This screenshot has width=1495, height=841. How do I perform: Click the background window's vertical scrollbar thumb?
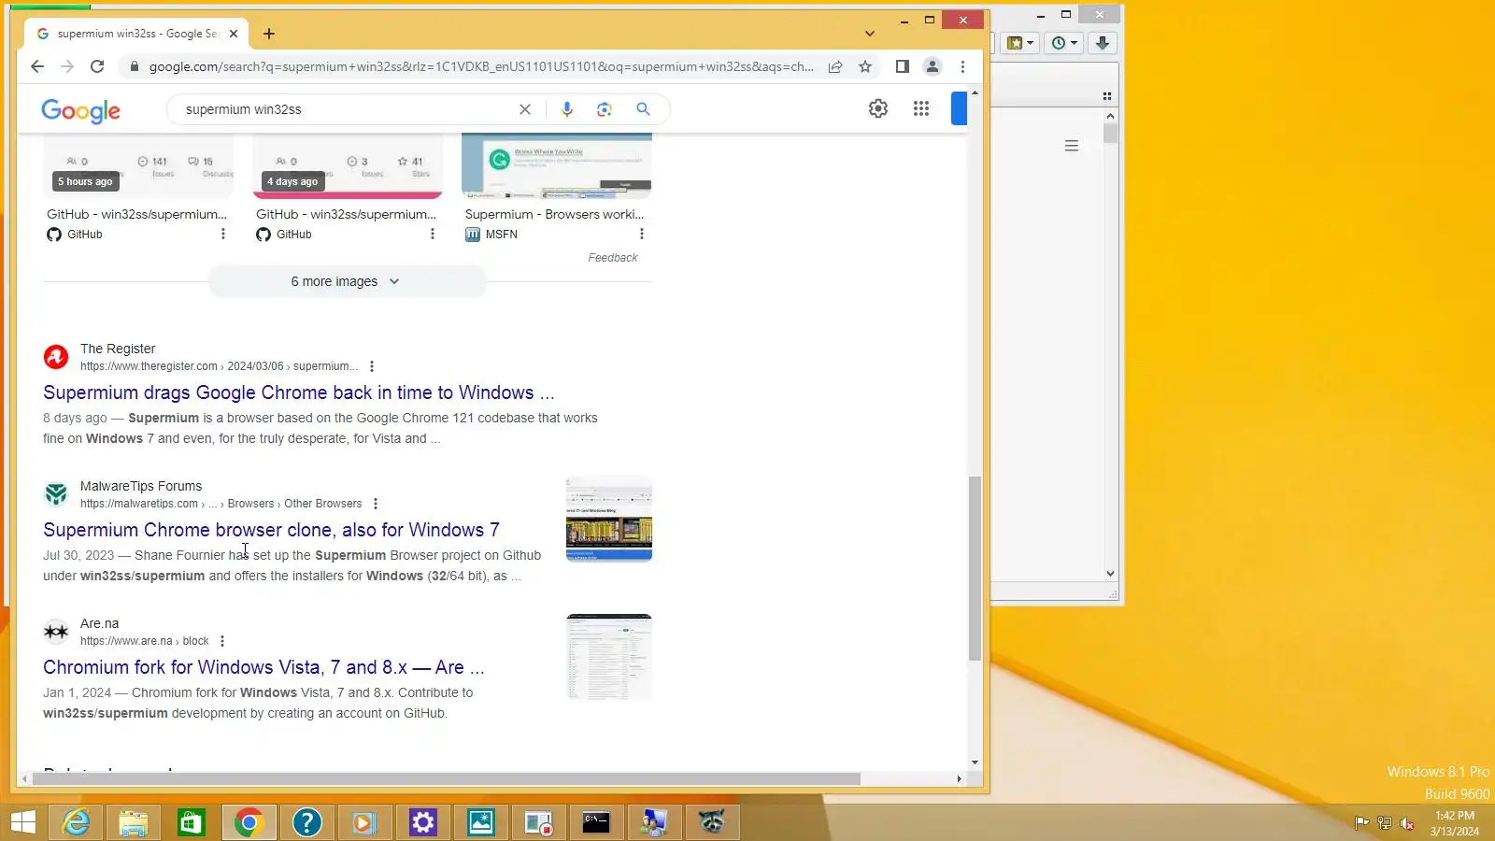pos(1110,133)
